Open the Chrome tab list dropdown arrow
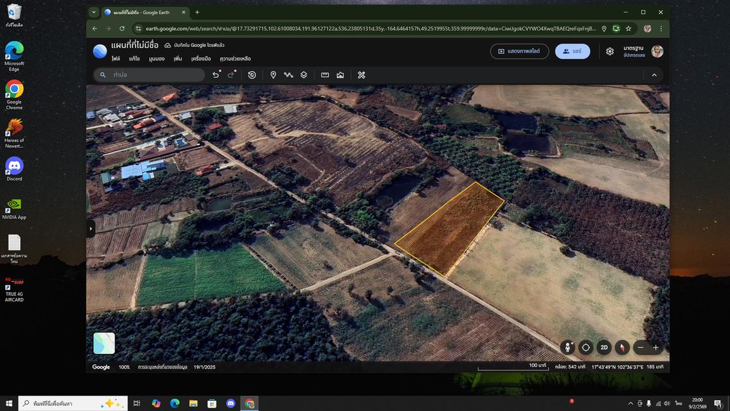Viewport: 730px width, 411px height. [x=94, y=12]
